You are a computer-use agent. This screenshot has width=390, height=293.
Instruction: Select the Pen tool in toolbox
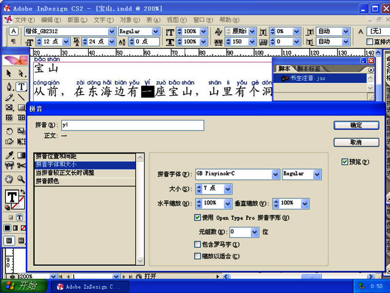(x=9, y=87)
